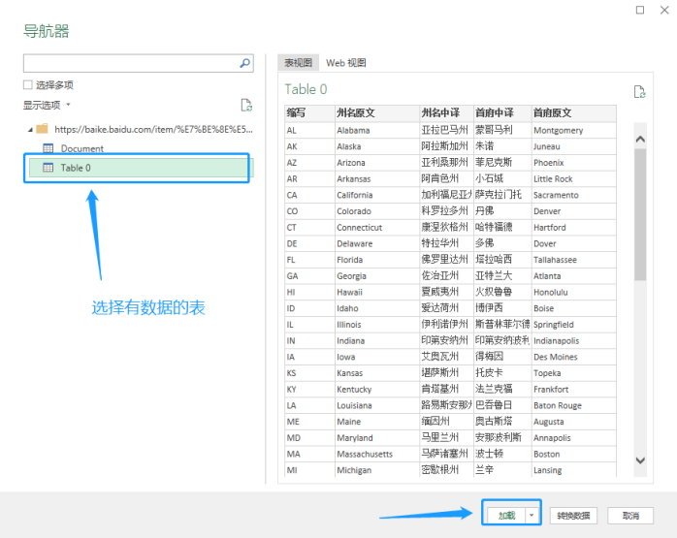
Task: Click the refresh icon beside display options
Action: click(x=246, y=105)
